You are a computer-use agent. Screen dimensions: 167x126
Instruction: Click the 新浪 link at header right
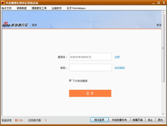tap(159, 25)
